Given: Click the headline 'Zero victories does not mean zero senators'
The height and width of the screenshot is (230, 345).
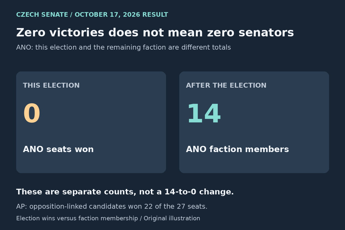Looking at the screenshot, I should [155, 33].
